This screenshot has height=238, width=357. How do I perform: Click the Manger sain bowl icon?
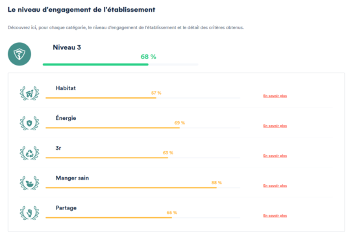[29, 183]
